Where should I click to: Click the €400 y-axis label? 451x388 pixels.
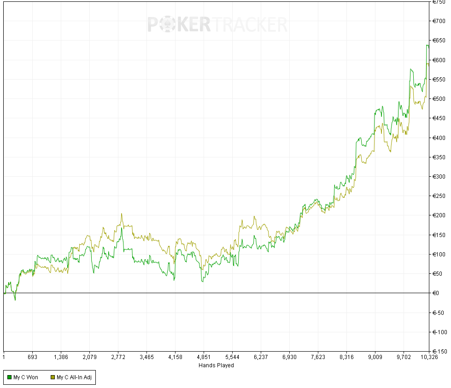coord(439,138)
